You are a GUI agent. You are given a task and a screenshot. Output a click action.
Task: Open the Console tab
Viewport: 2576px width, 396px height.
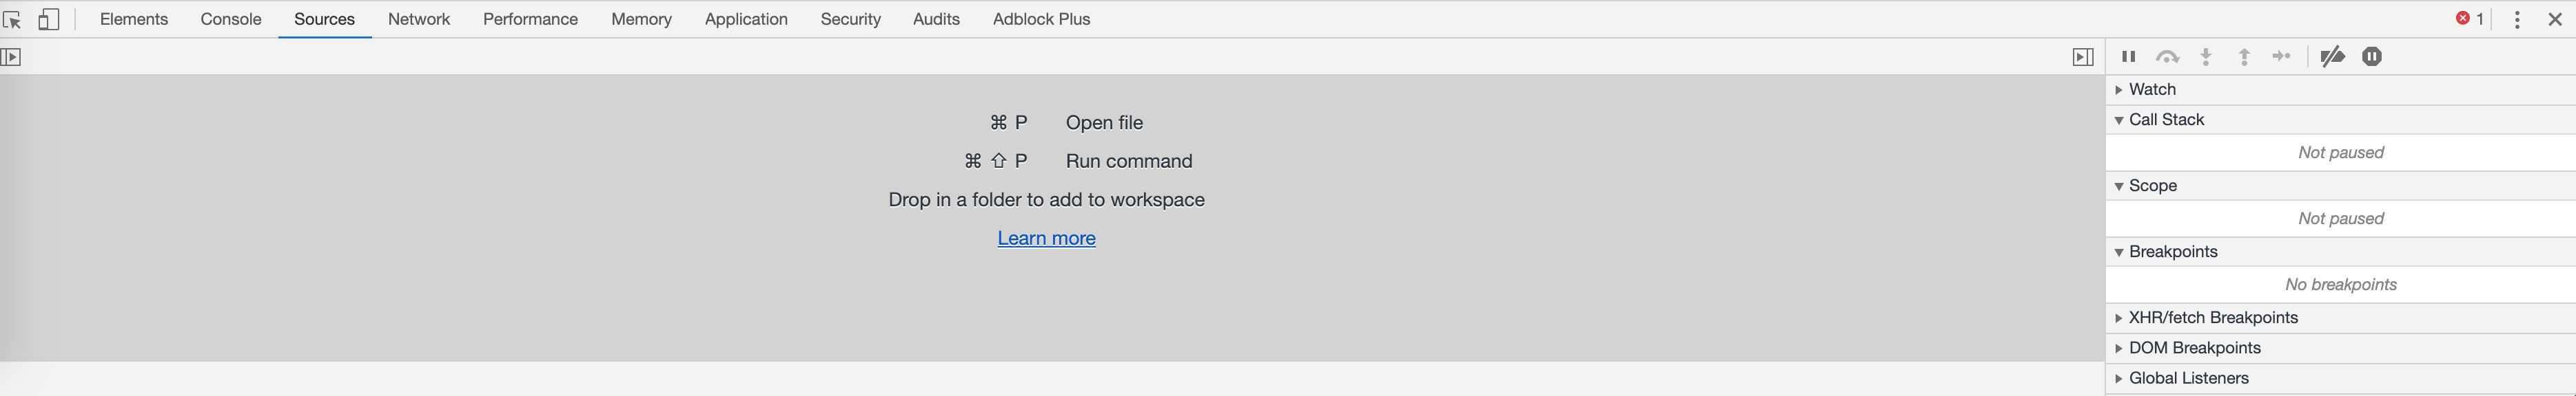tap(231, 19)
